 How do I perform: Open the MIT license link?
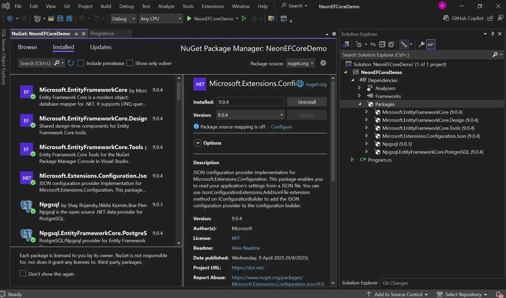pyautogui.click(x=235, y=238)
